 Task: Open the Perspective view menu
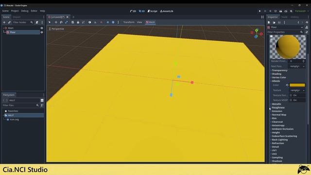[x=56, y=29]
